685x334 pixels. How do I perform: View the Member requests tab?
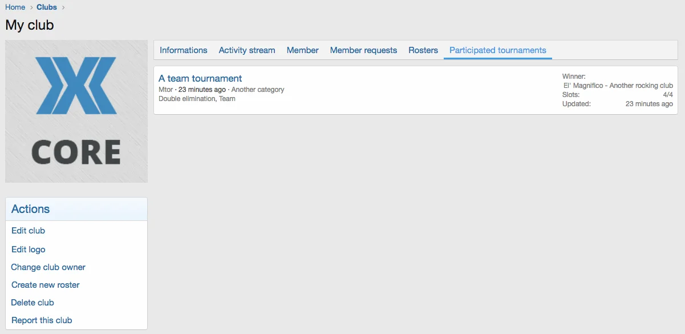coord(363,50)
